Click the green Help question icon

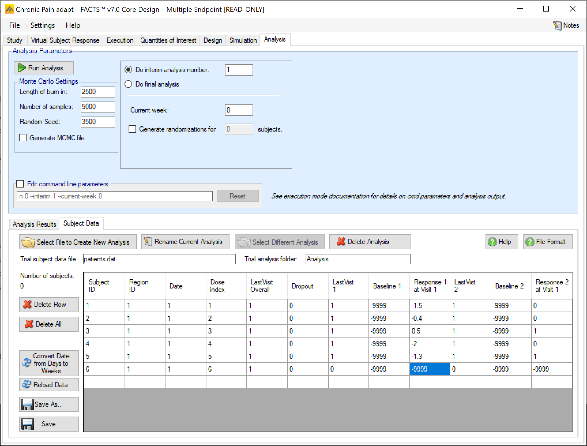click(492, 242)
